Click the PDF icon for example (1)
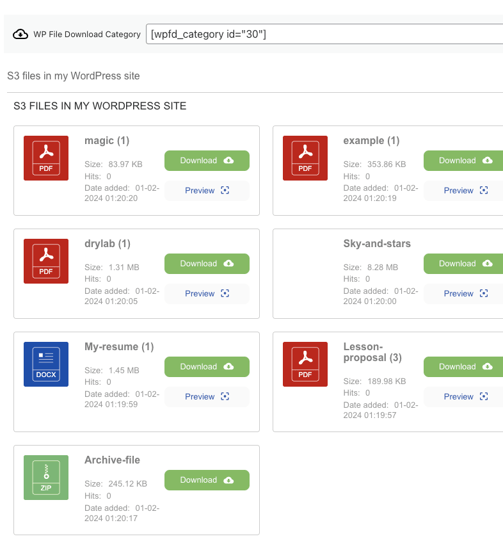The width and height of the screenshot is (503, 548). pos(305,158)
